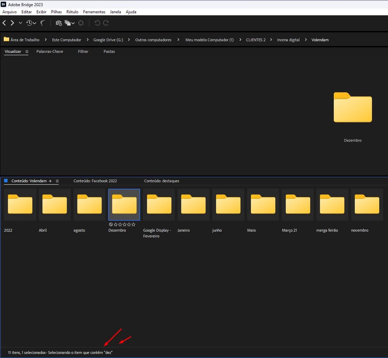Expand chevron after Este Computador
Viewport: 388px width, 358px height.
click(x=87, y=40)
